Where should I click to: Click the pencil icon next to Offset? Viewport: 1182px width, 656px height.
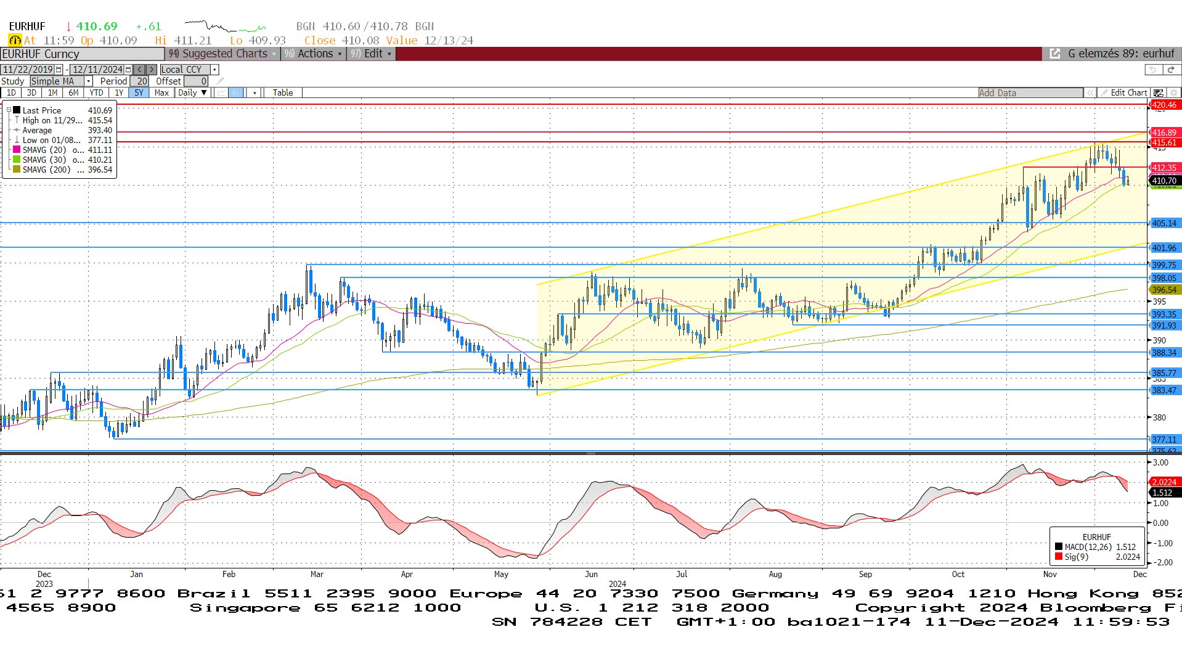(220, 81)
